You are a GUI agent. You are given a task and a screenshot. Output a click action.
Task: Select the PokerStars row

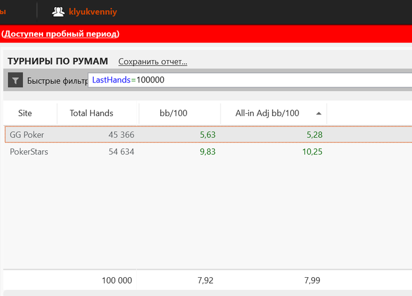pos(208,152)
